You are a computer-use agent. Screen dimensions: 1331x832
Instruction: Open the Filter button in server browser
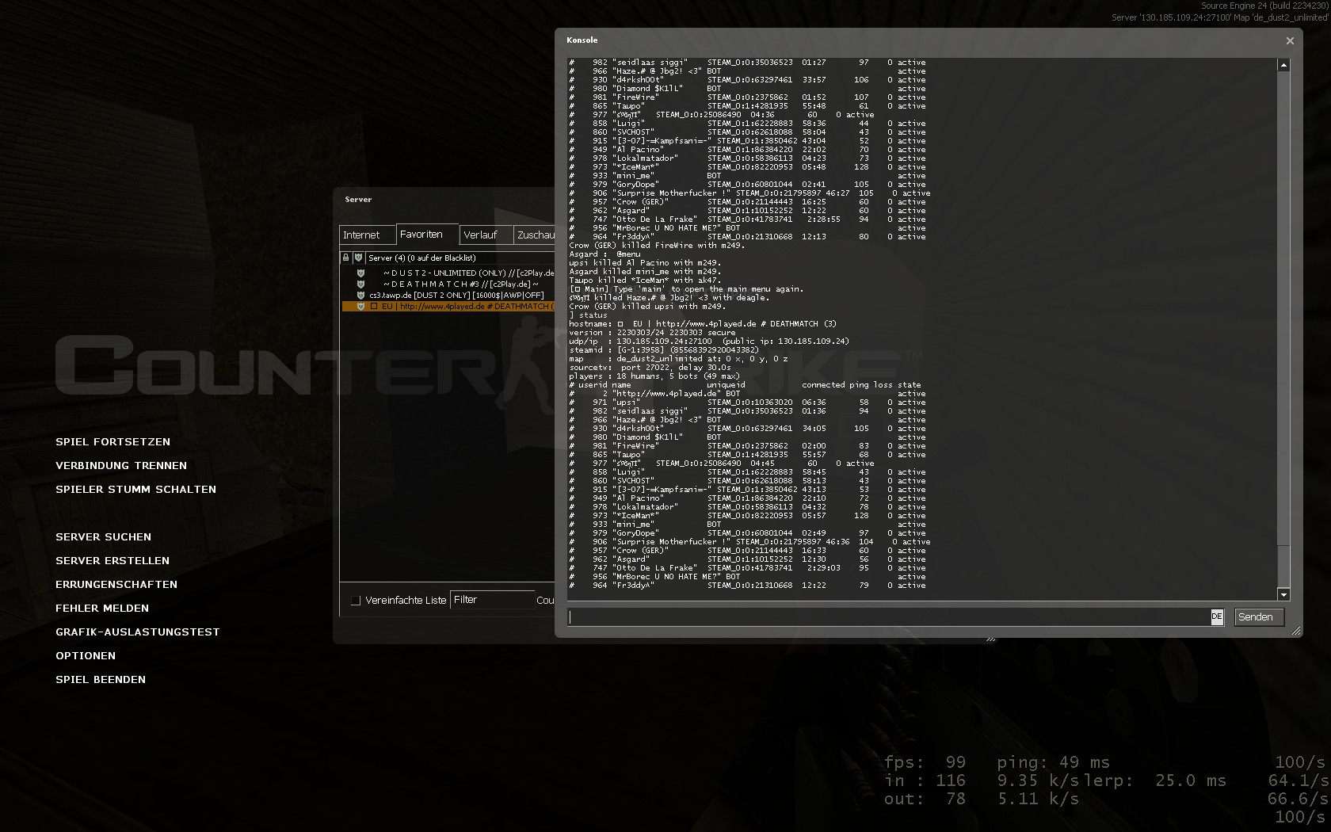pyautogui.click(x=492, y=600)
